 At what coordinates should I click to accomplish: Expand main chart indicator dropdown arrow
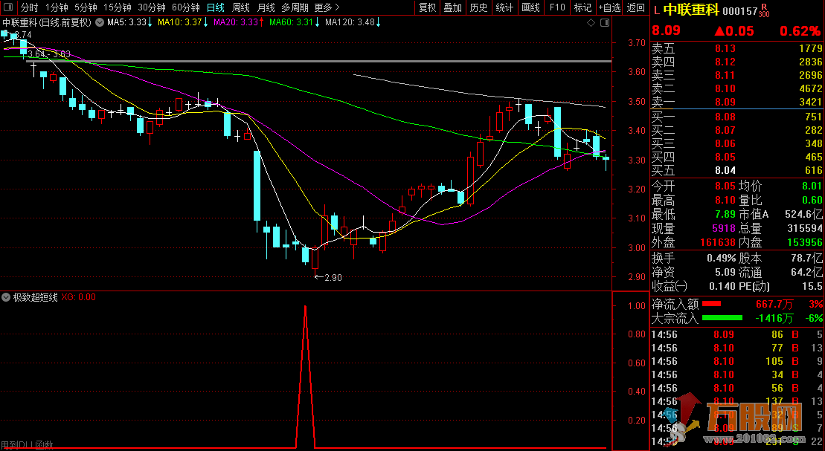pos(100,22)
